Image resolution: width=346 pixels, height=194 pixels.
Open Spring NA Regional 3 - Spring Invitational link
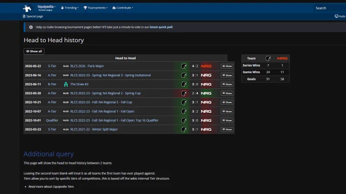110,75
